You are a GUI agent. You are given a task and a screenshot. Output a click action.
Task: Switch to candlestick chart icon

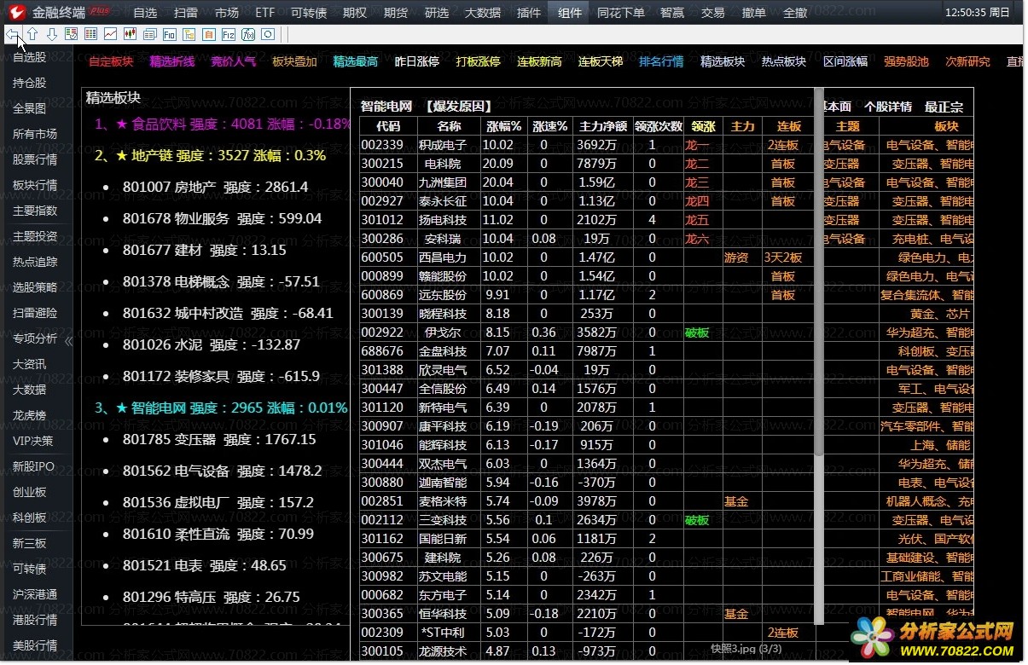coord(130,34)
